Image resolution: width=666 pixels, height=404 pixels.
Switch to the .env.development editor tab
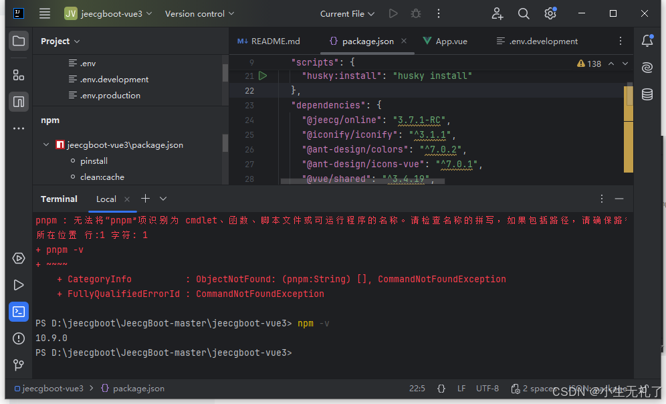pos(538,41)
